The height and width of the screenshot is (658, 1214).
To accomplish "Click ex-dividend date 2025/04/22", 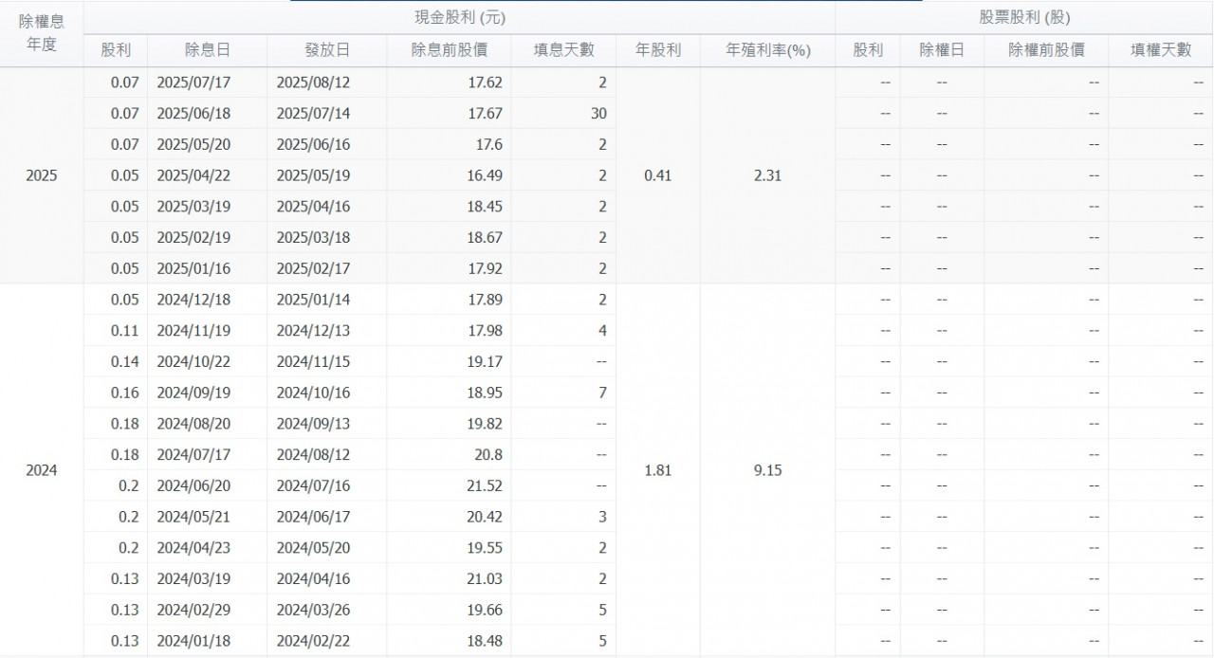I will point(193,175).
